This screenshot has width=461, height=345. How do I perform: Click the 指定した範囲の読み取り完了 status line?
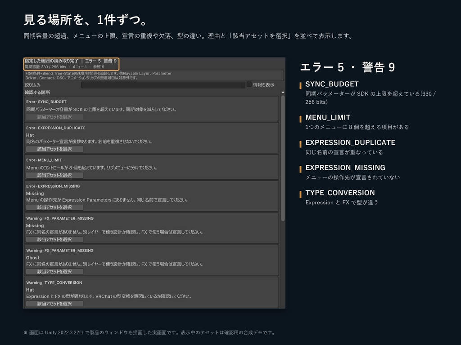point(71,61)
